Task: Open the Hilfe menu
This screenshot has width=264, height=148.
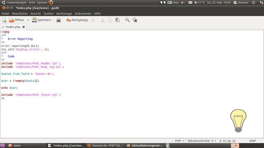Action: [97, 14]
